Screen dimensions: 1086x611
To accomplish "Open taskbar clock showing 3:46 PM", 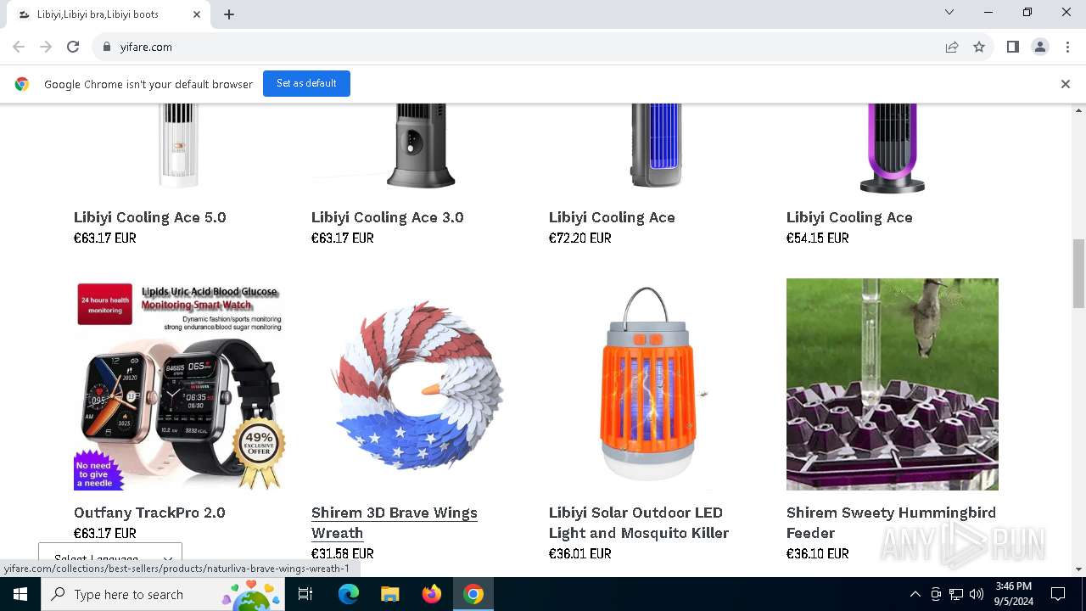I will click(1014, 594).
